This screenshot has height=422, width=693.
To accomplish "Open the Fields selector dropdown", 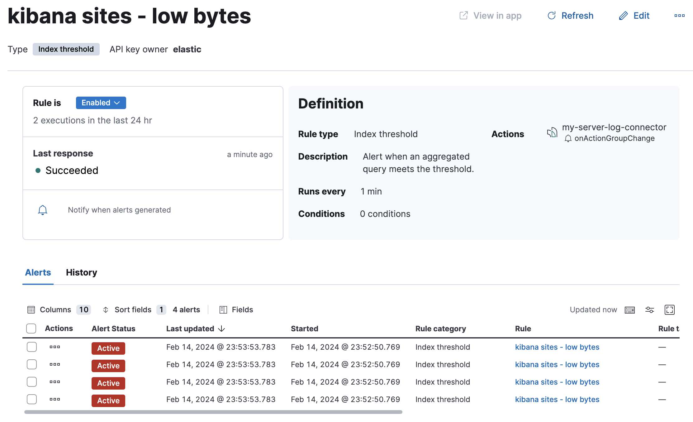I will [237, 309].
